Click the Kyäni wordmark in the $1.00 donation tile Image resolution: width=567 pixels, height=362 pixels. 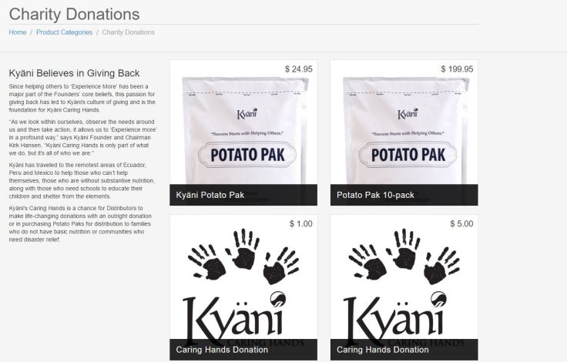[x=234, y=318]
